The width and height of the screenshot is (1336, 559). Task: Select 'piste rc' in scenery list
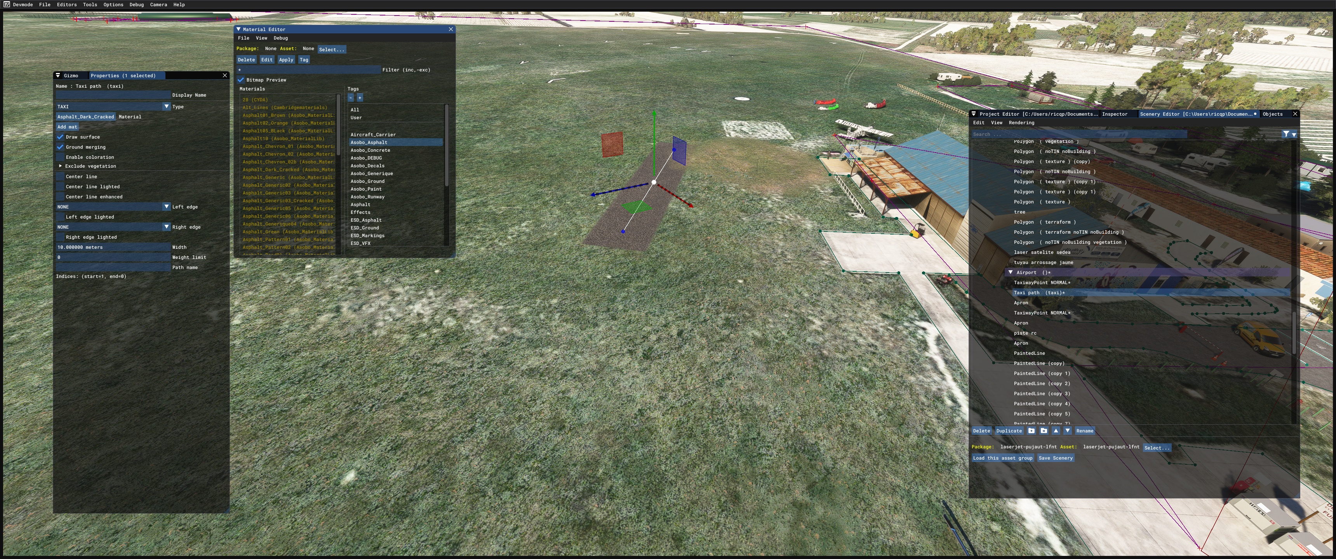click(1025, 333)
